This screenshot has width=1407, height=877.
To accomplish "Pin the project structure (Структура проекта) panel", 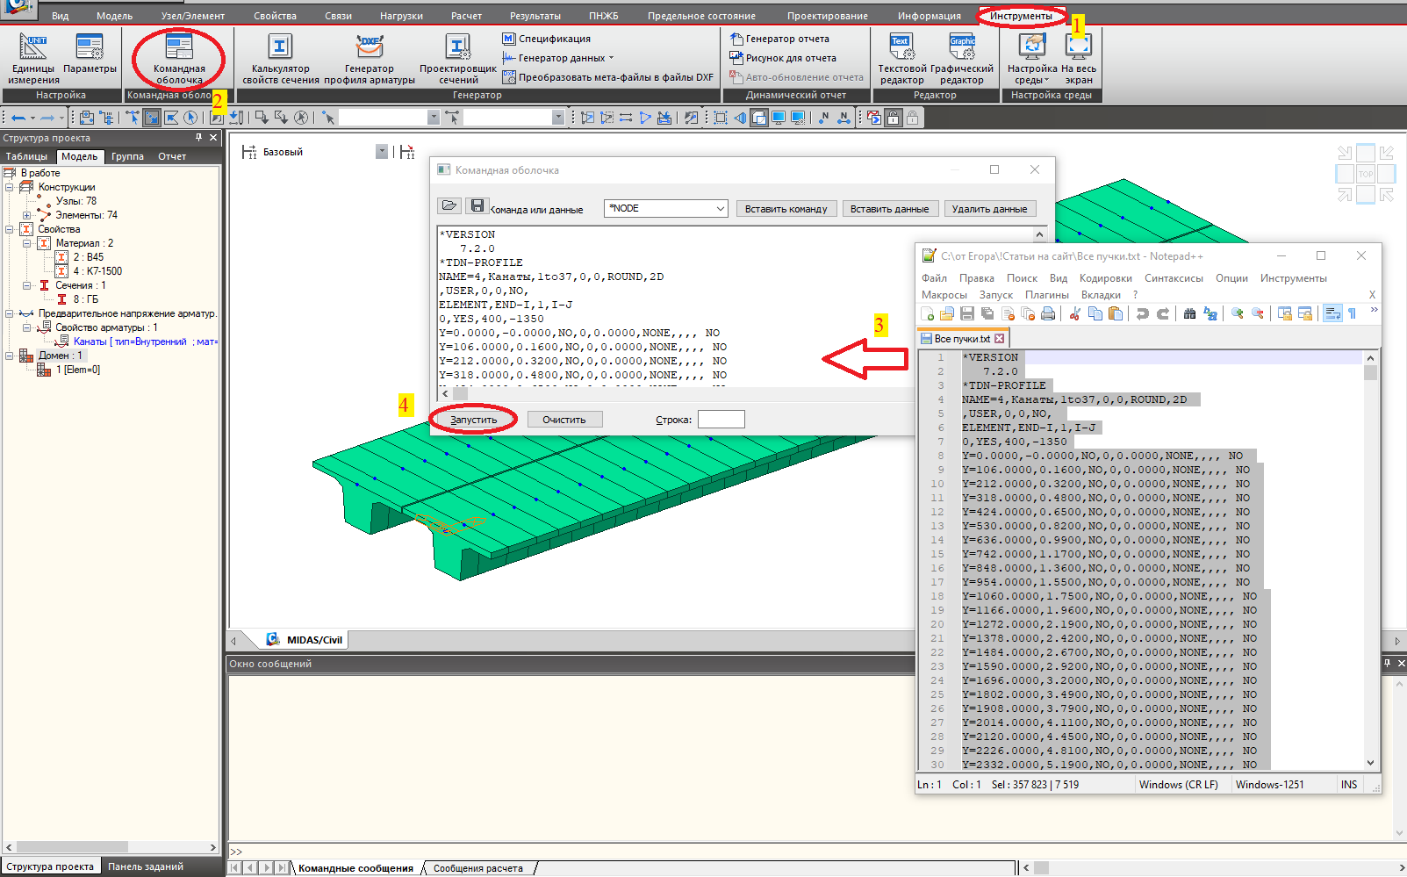I will pos(199,138).
